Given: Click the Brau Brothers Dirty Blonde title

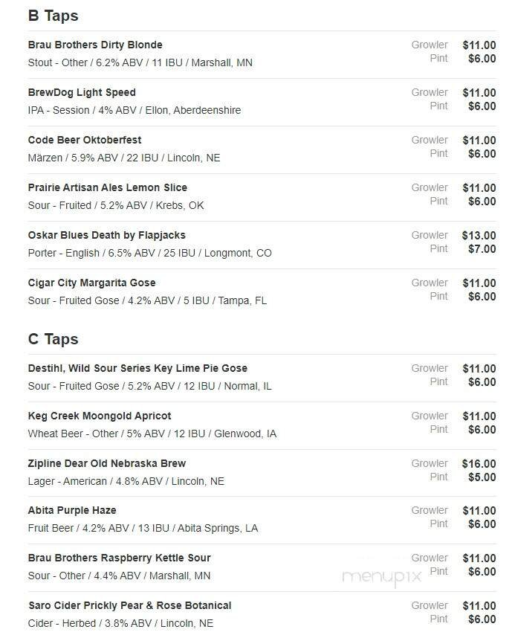Looking at the screenshot, I should pos(95,45).
